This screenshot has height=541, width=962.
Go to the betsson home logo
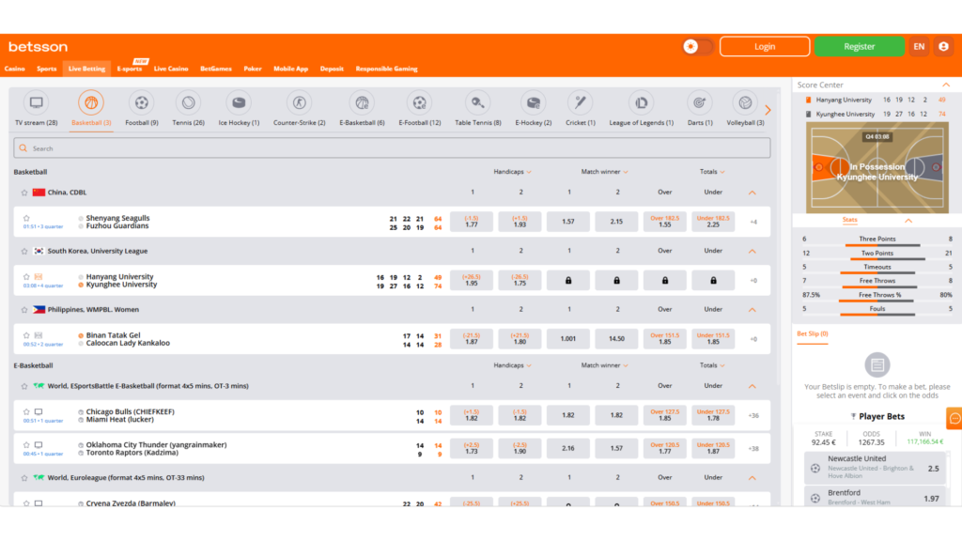pos(38,47)
